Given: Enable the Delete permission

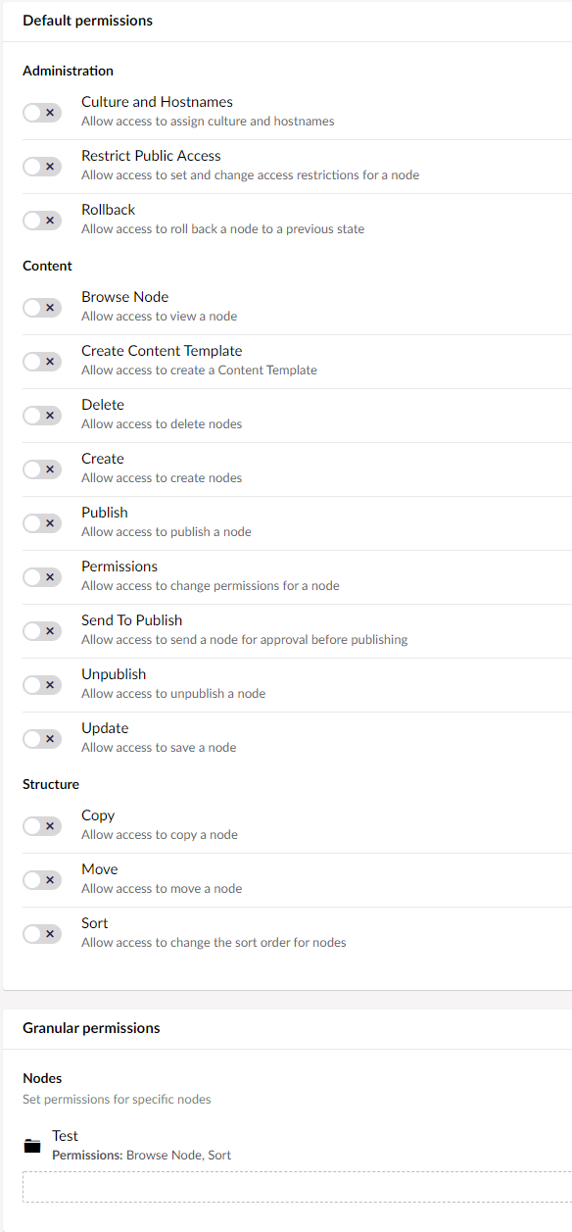Looking at the screenshot, I should 42,415.
